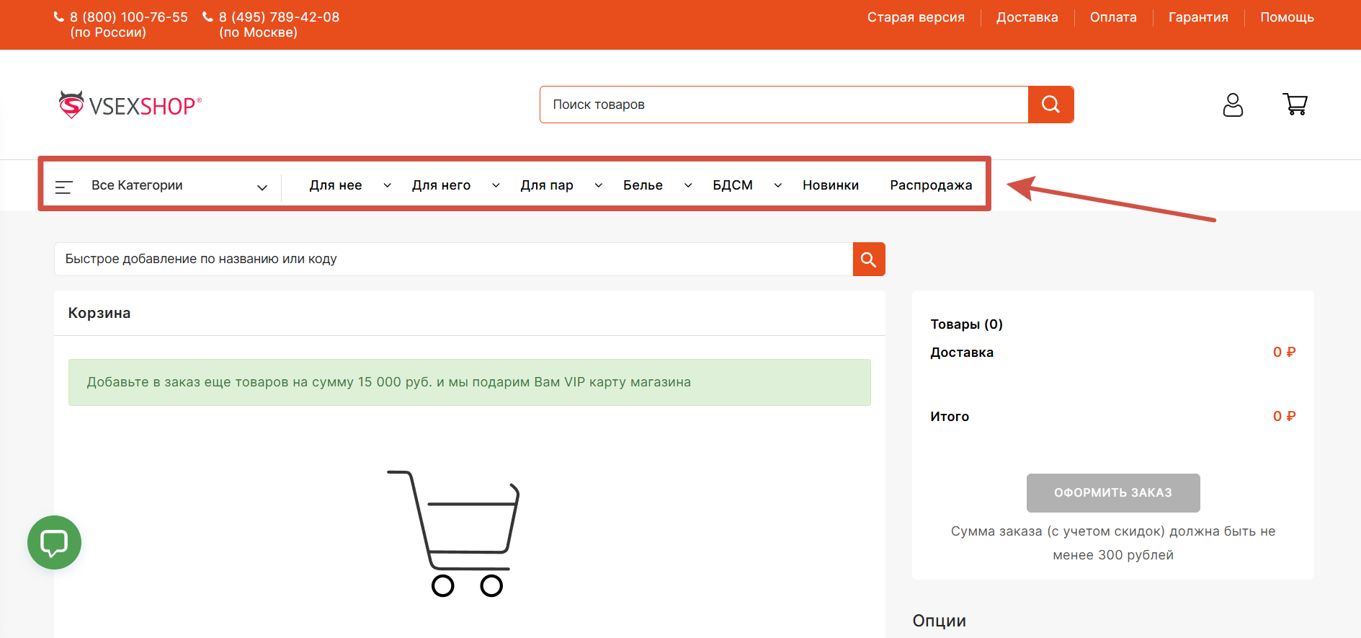Click the 8 (800) 100-76-55 phone number
This screenshot has height=638, width=1361.
pyautogui.click(x=129, y=17)
